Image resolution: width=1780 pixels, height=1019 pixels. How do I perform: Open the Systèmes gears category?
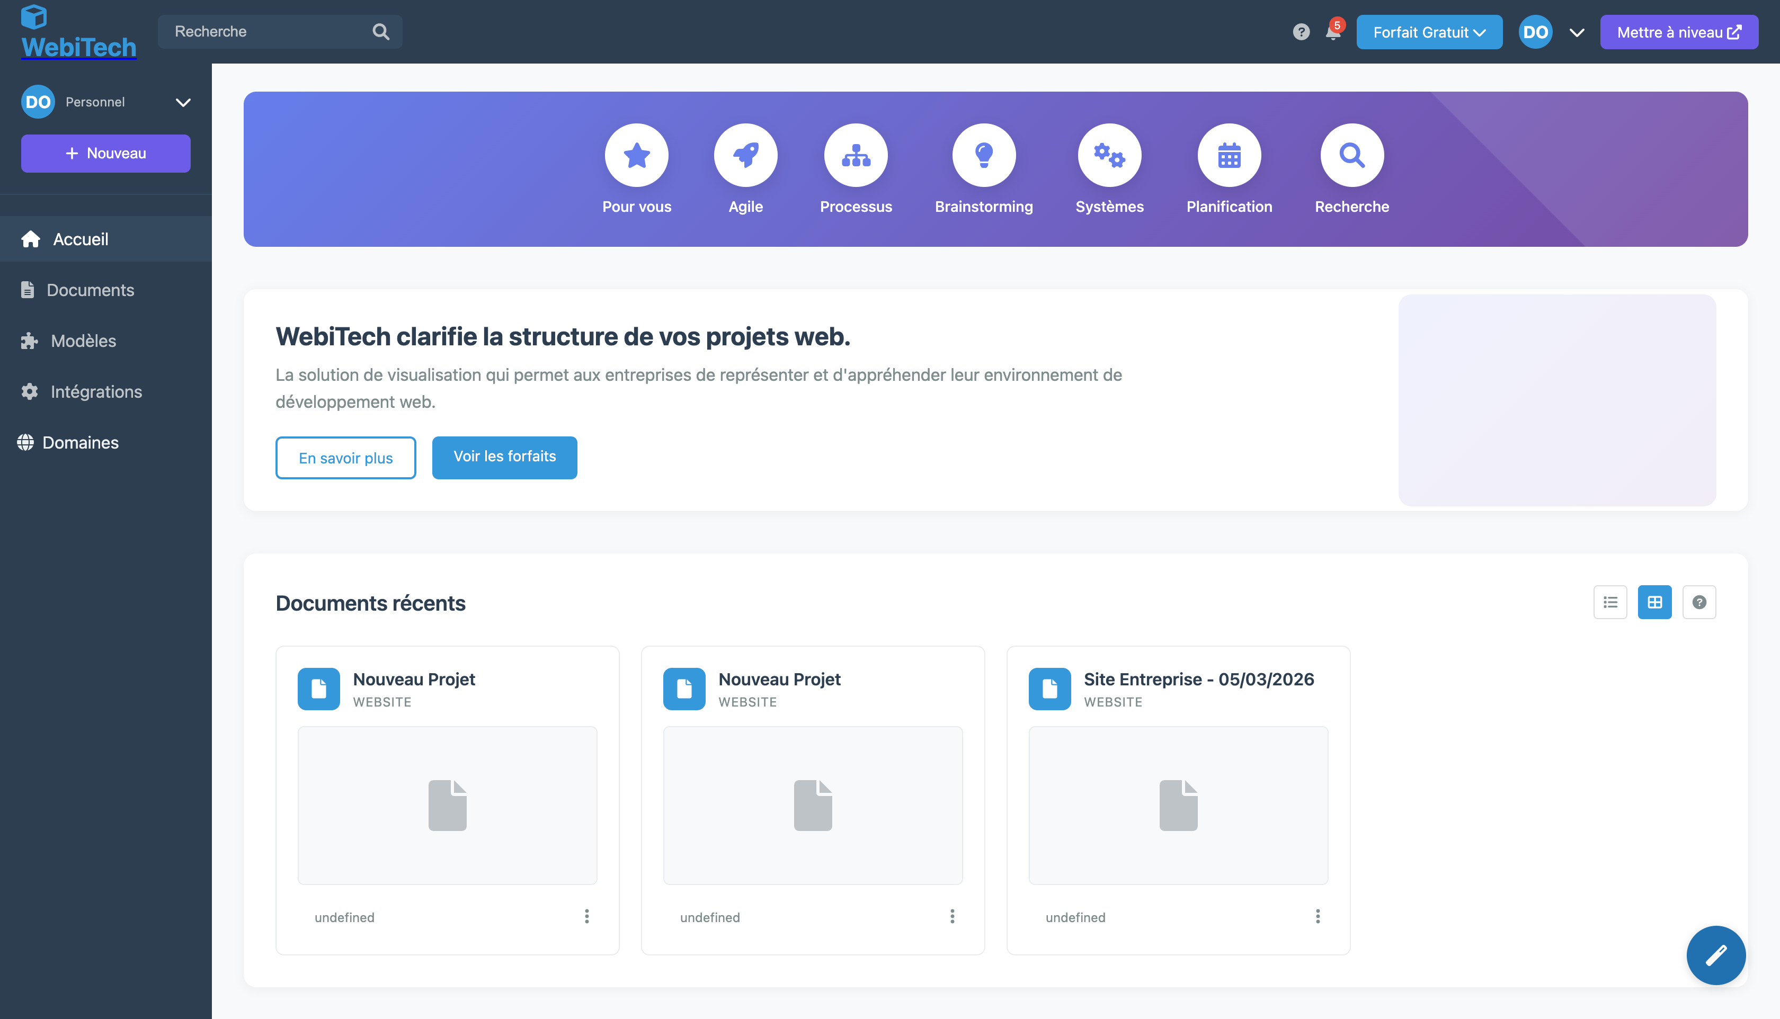click(x=1109, y=155)
